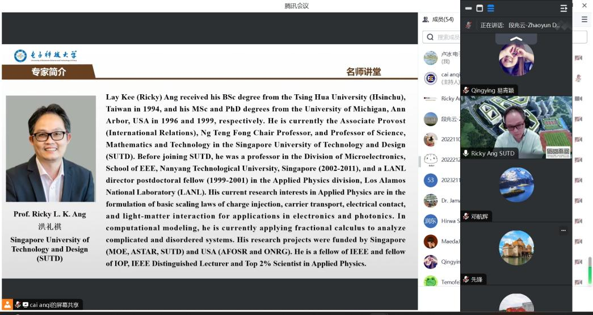593x315 pixels.
Task: Click 专家简介 slide heading
Action: 48,72
